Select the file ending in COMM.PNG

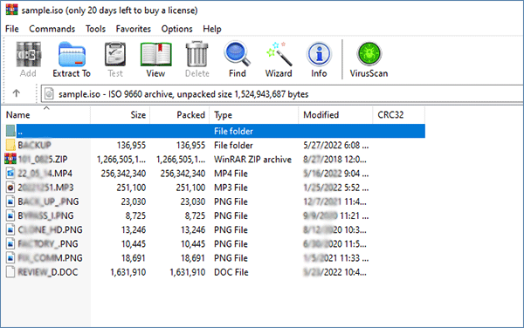click(x=50, y=258)
